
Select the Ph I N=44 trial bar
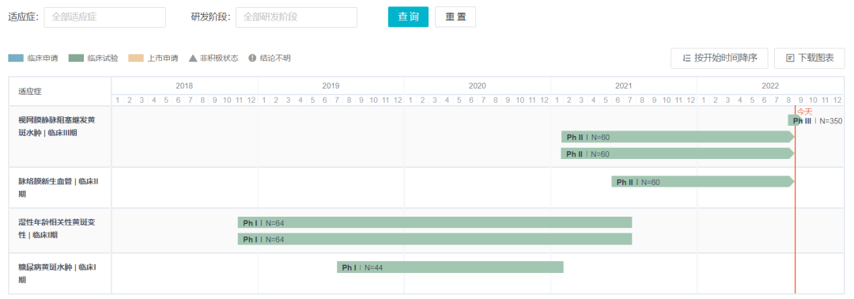(450, 267)
